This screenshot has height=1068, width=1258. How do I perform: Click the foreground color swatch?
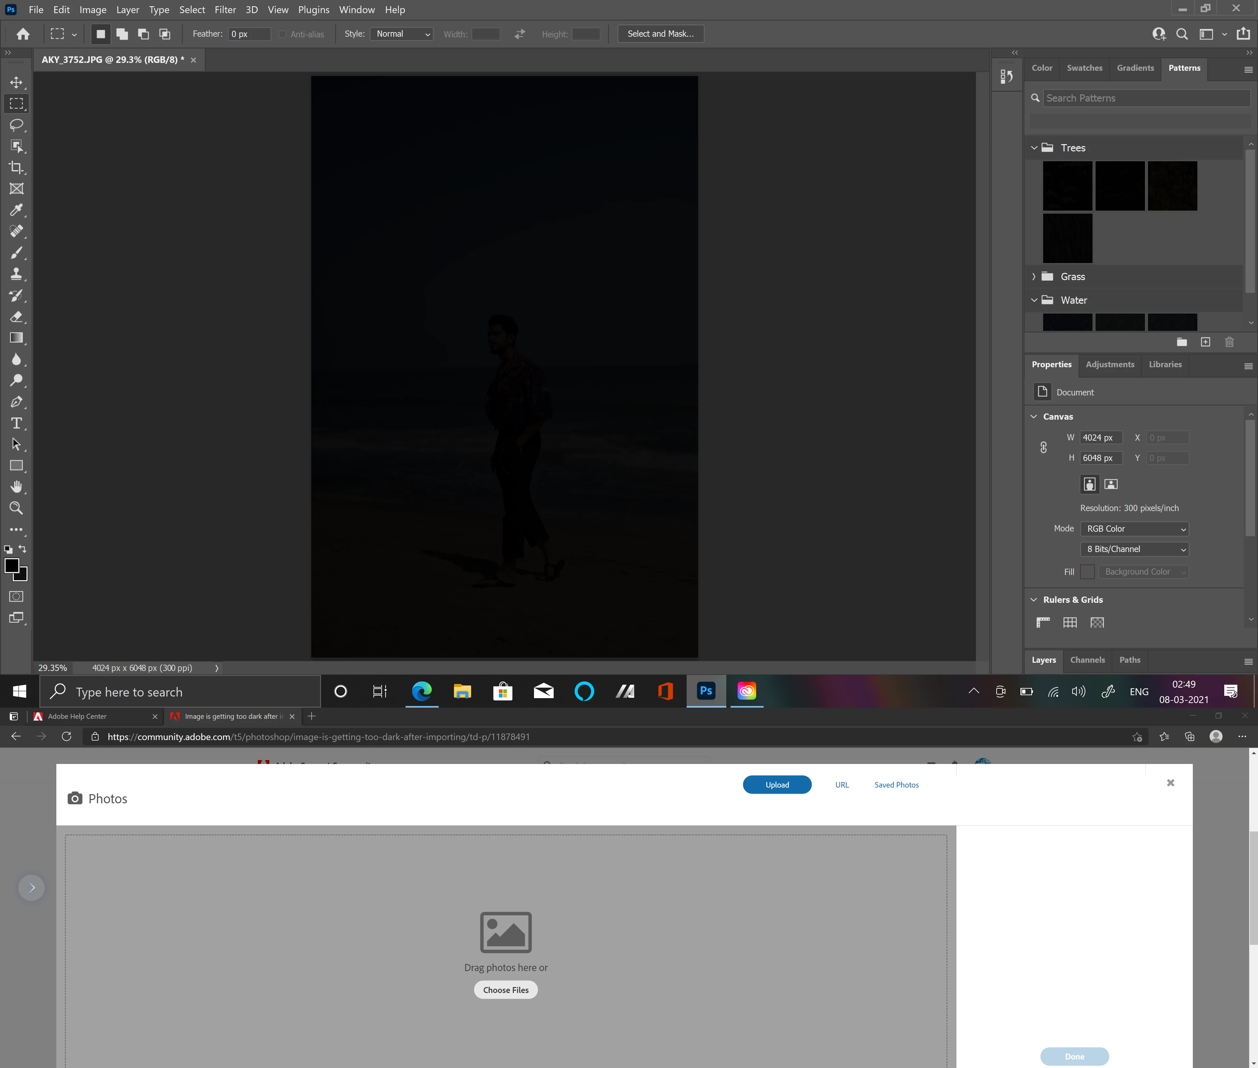pos(11,566)
